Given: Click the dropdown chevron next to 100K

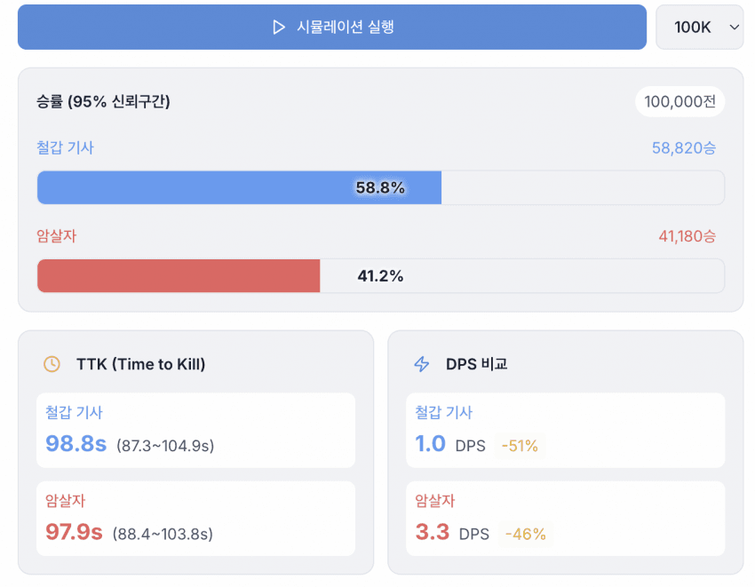Looking at the screenshot, I should pyautogui.click(x=734, y=28).
